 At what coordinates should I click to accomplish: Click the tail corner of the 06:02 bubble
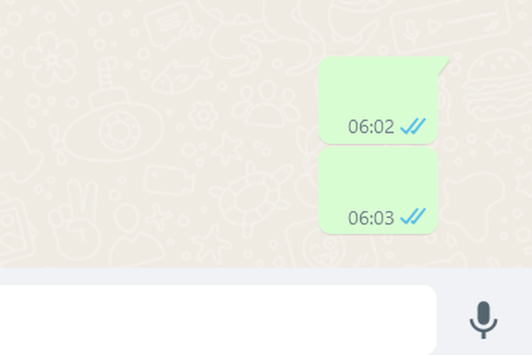click(x=444, y=65)
